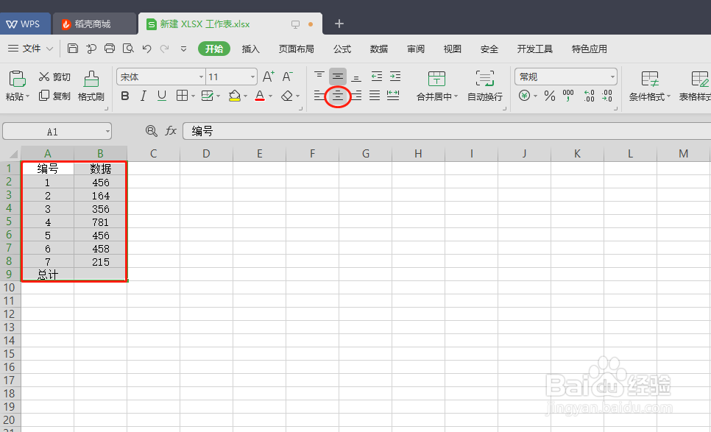
Task: Apply percent style format
Action: (x=550, y=96)
